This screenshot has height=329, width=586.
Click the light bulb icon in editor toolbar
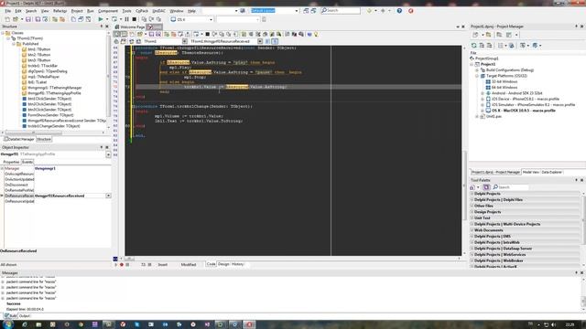point(316,34)
